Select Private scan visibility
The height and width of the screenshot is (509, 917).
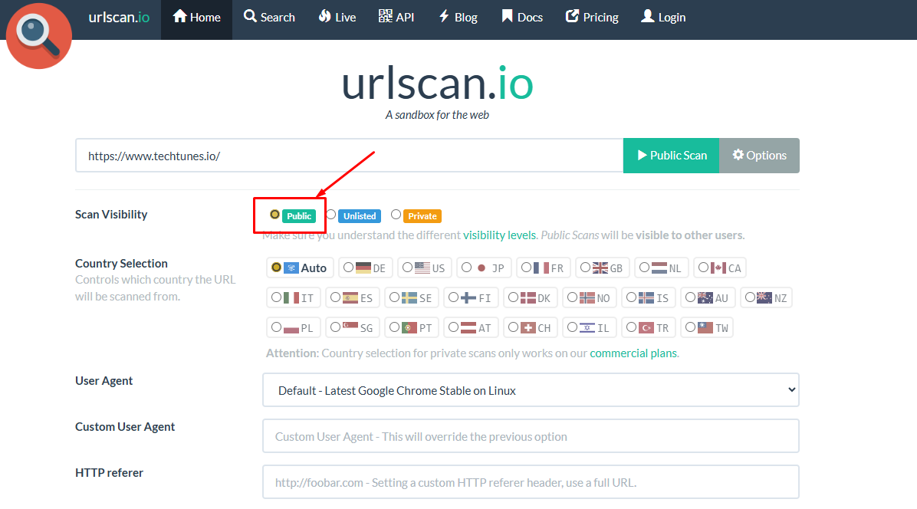[396, 215]
